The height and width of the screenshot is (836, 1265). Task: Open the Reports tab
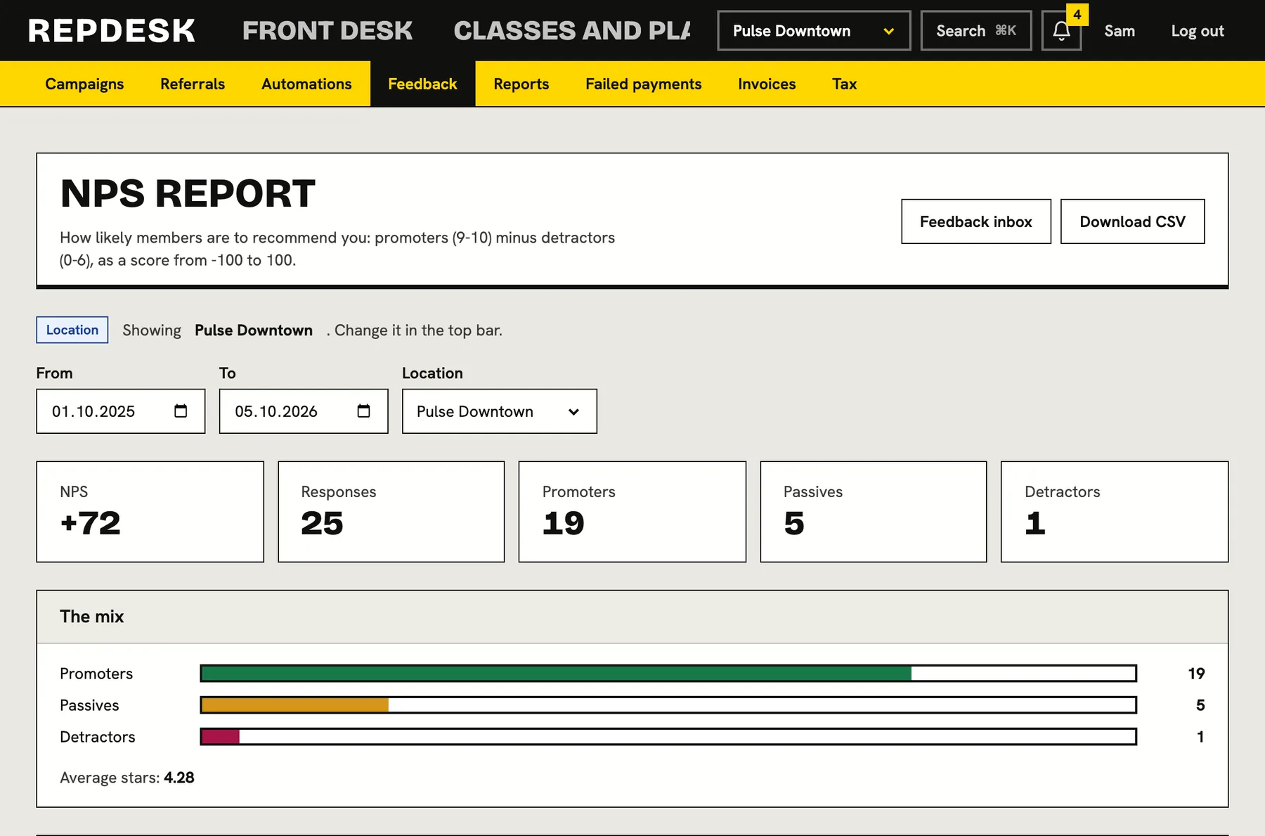521,84
